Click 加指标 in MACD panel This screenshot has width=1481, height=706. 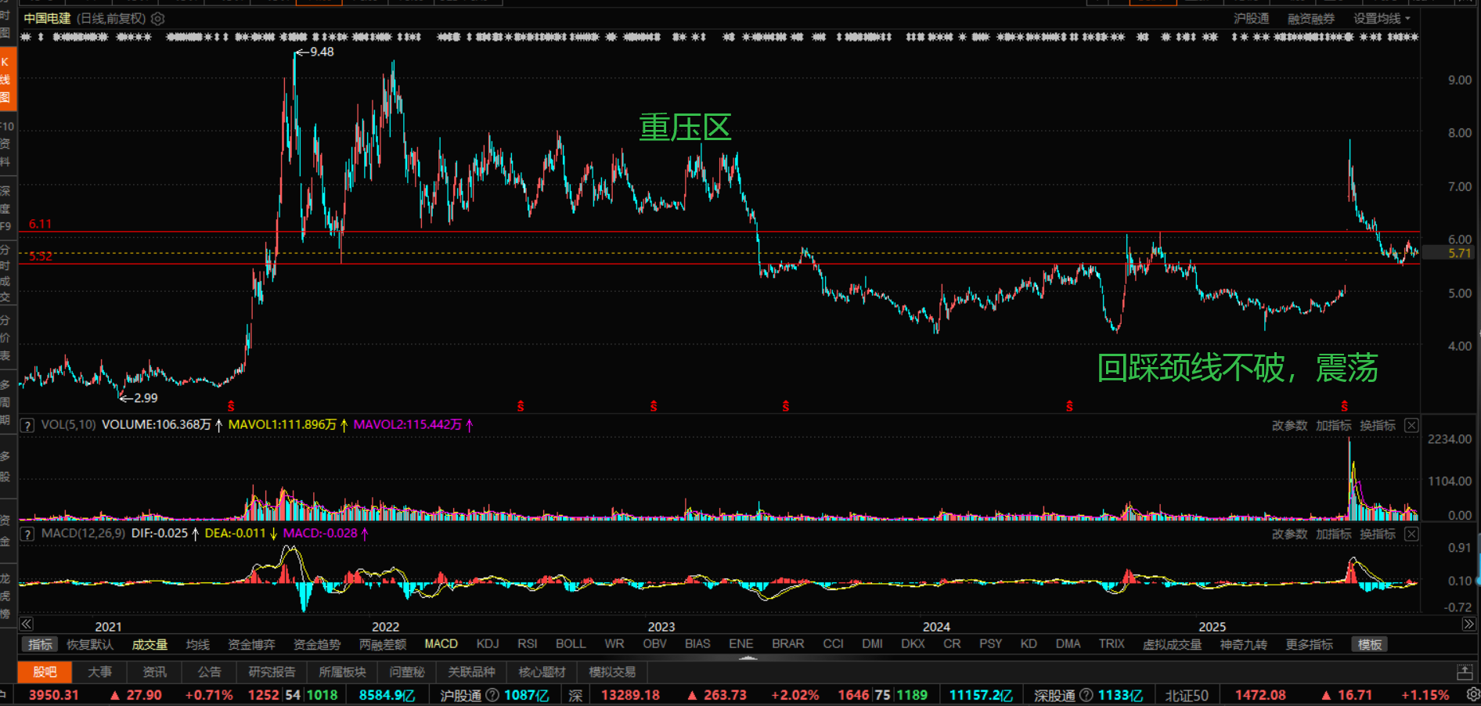(x=1334, y=534)
